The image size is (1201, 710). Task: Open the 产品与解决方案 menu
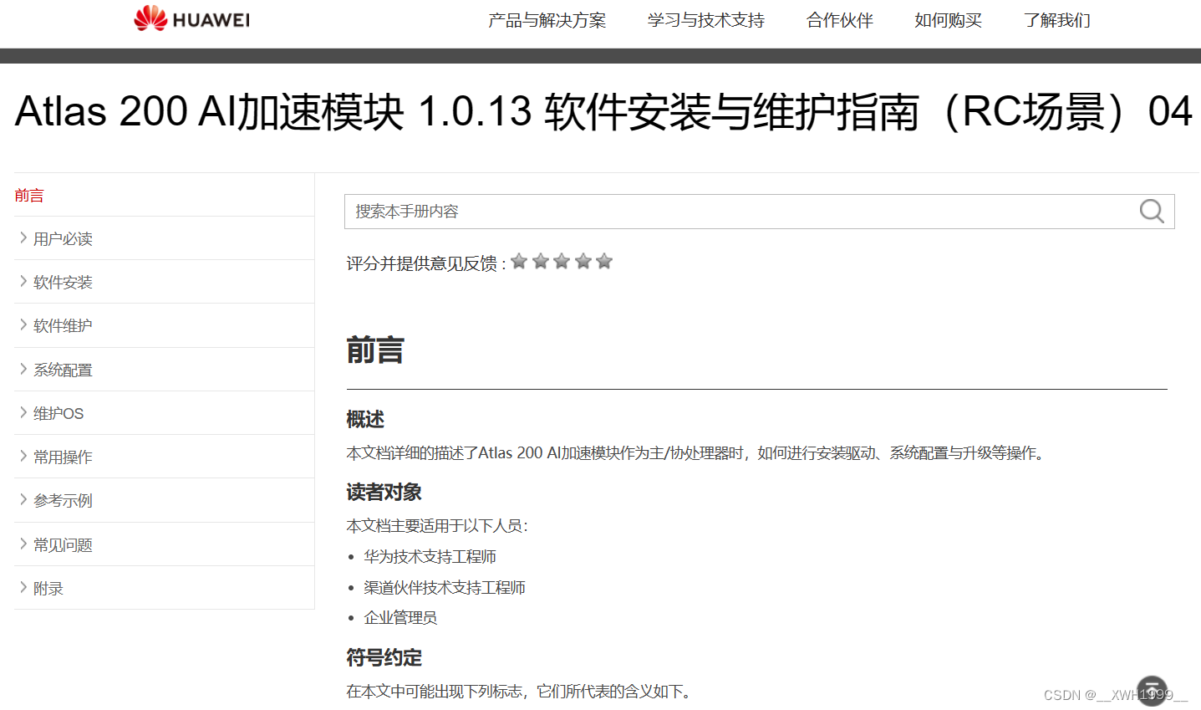[x=547, y=20]
